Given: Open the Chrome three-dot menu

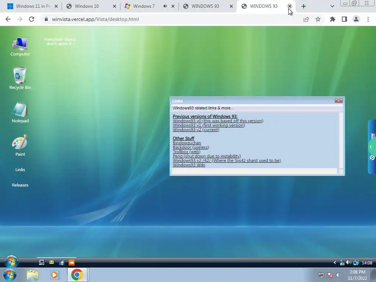Looking at the screenshot, I should (x=368, y=19).
